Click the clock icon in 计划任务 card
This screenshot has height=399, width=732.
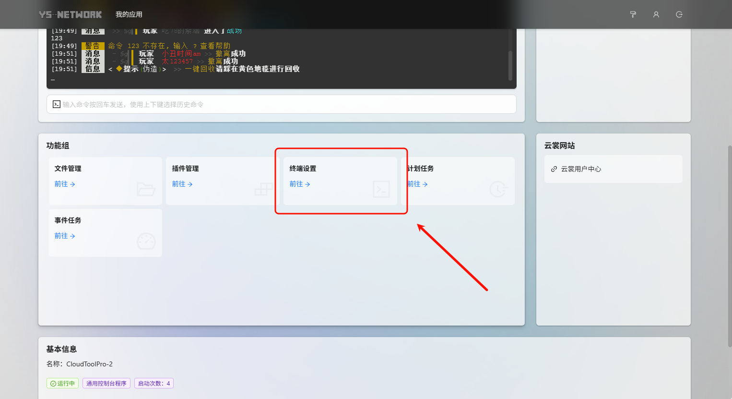coord(498,189)
